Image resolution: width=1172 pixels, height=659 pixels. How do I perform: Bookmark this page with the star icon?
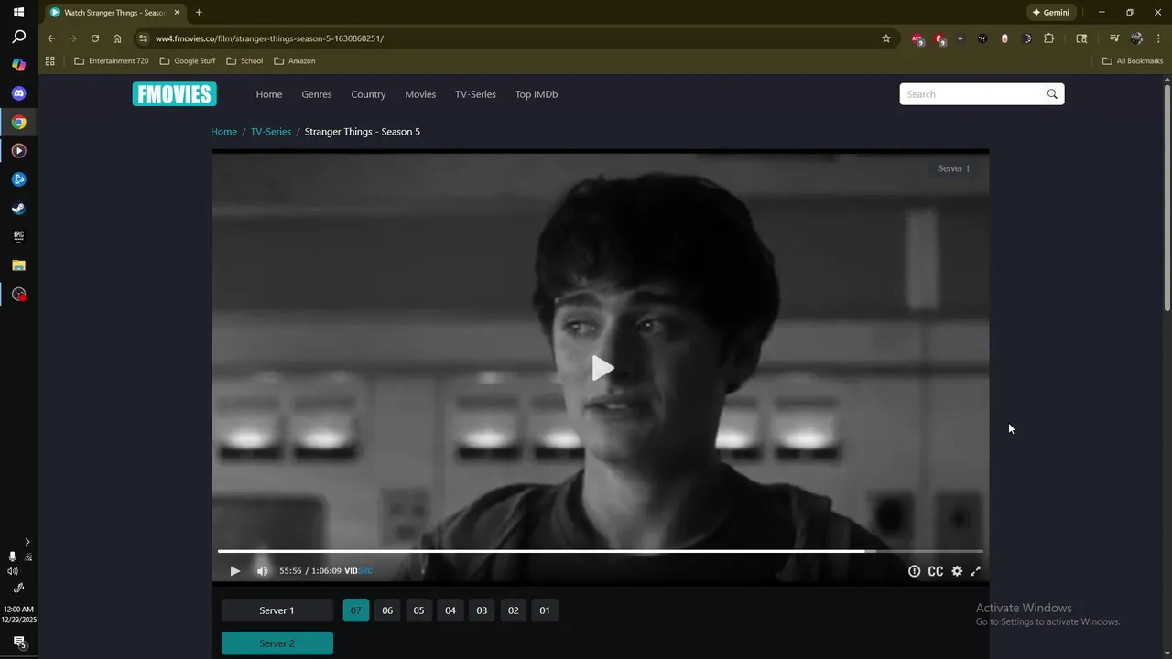point(886,38)
